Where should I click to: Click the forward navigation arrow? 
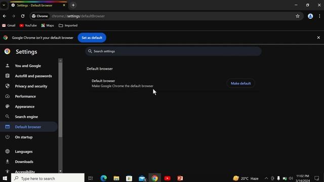click(14, 16)
